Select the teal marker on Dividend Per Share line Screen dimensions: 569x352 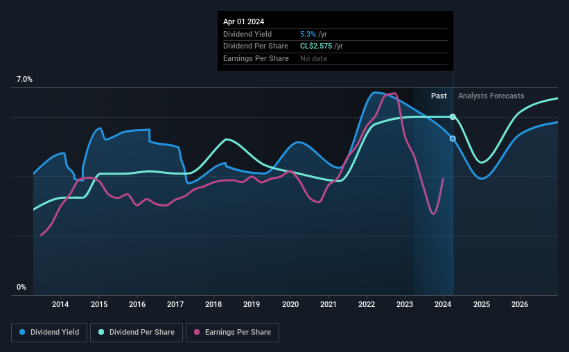pos(453,117)
